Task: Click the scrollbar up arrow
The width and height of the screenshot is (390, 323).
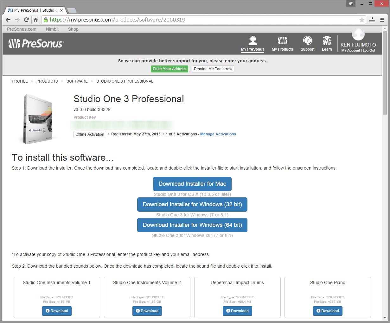Action: 385,28
